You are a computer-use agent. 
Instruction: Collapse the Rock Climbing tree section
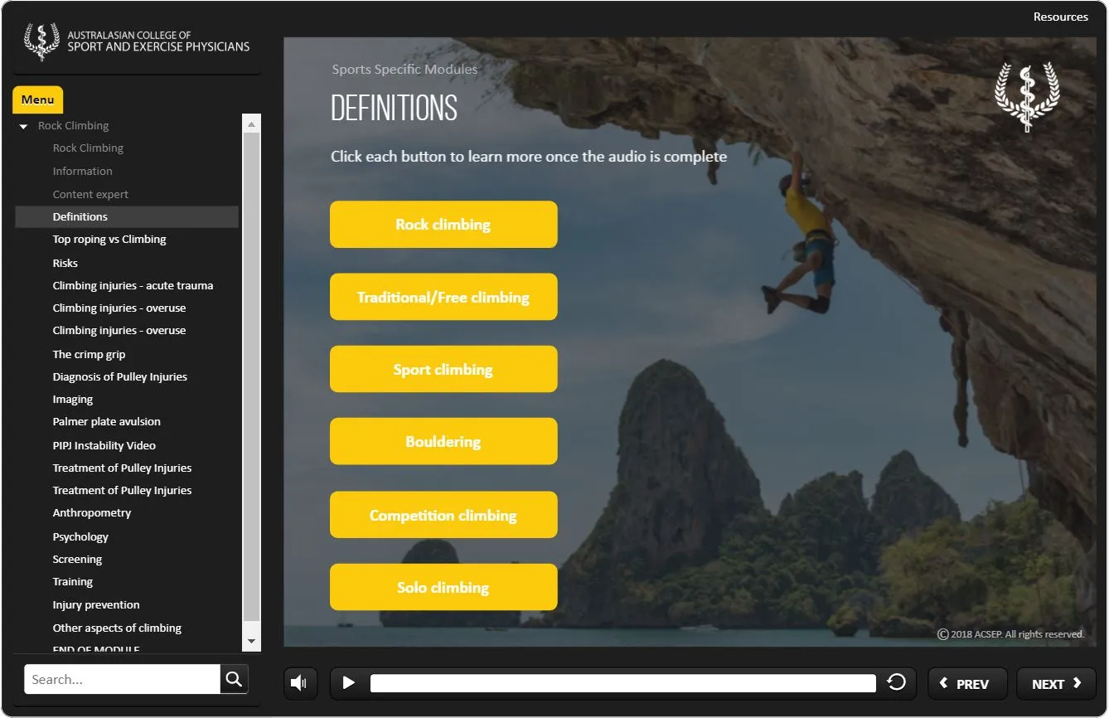tap(24, 126)
